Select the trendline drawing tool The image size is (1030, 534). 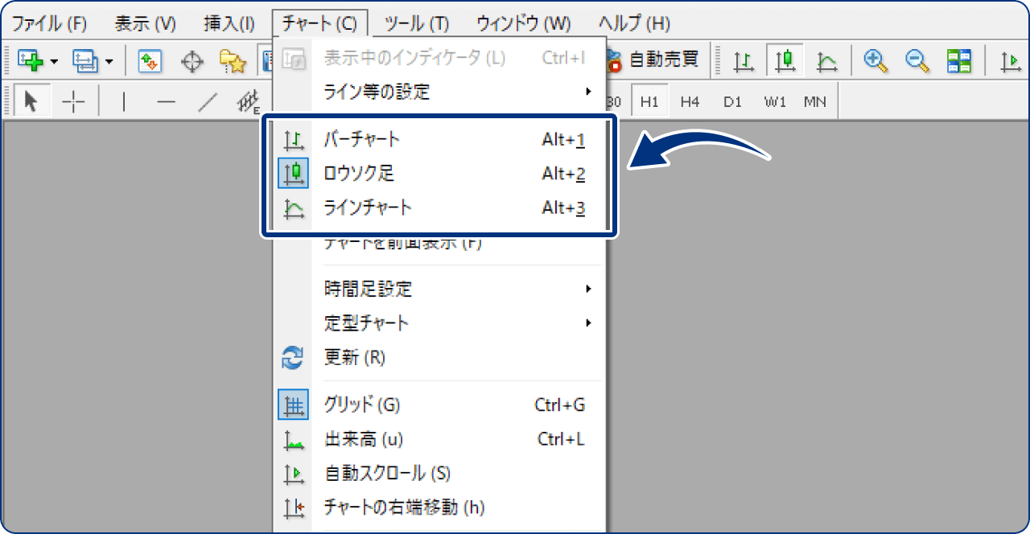pos(206,101)
